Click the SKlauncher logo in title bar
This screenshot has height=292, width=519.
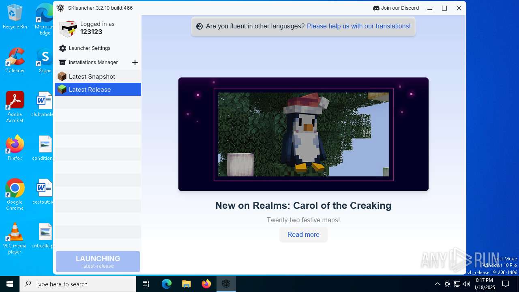coord(60,8)
